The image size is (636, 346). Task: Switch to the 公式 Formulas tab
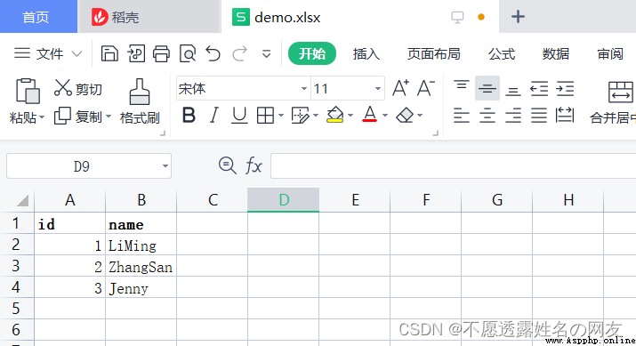[502, 53]
